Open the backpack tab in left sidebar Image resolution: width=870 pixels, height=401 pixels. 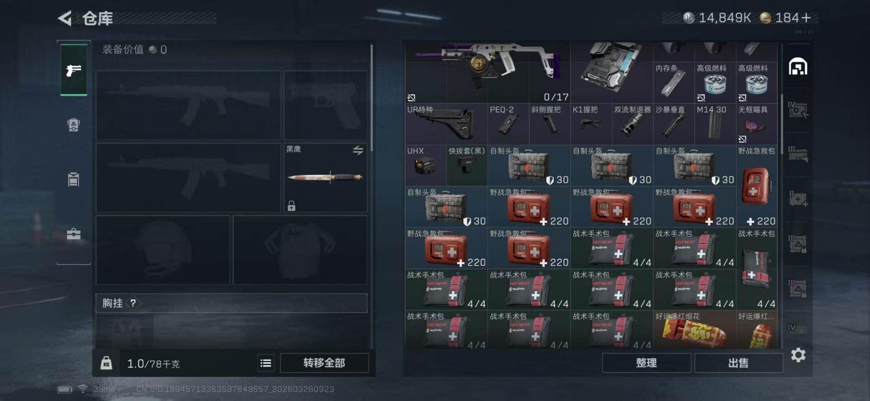point(73,125)
